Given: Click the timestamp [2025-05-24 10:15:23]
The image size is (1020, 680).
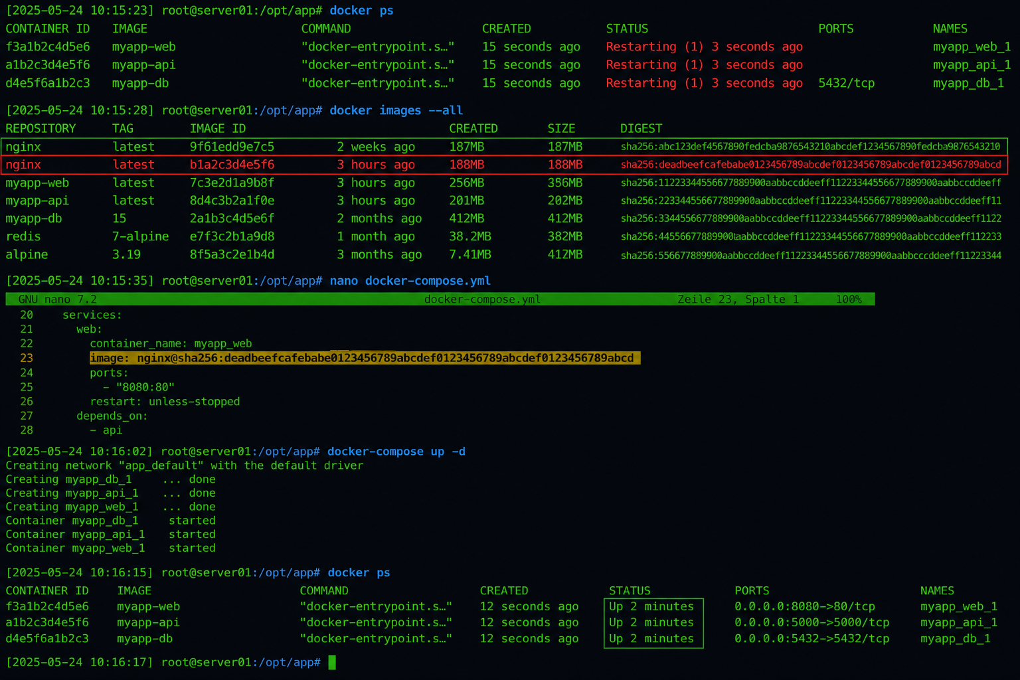Looking at the screenshot, I should point(80,11).
